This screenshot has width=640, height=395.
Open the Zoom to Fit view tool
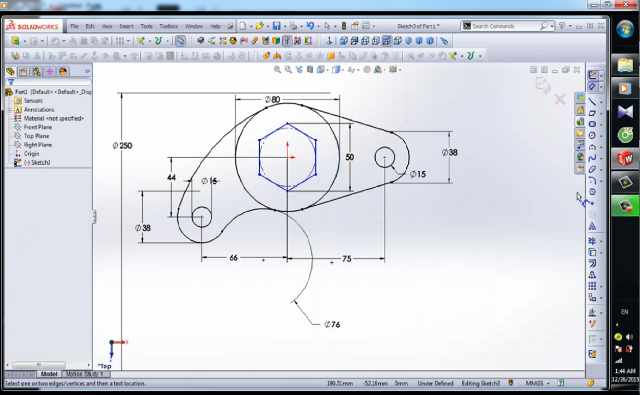[x=277, y=70]
